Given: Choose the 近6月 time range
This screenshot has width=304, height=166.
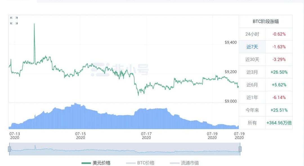Looking at the screenshot, I should [x=252, y=85].
